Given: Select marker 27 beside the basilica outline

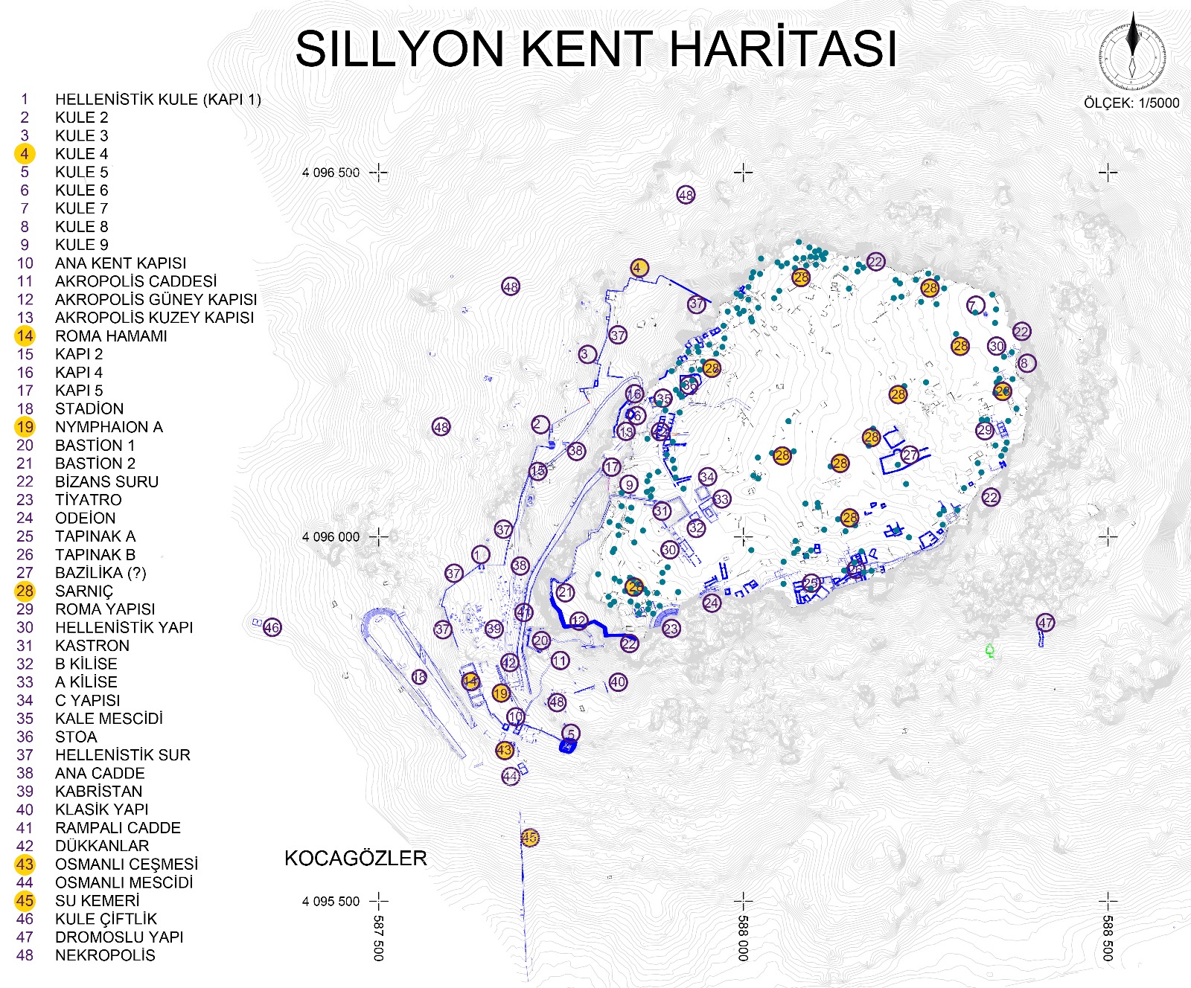Looking at the screenshot, I should pyautogui.click(x=910, y=455).
